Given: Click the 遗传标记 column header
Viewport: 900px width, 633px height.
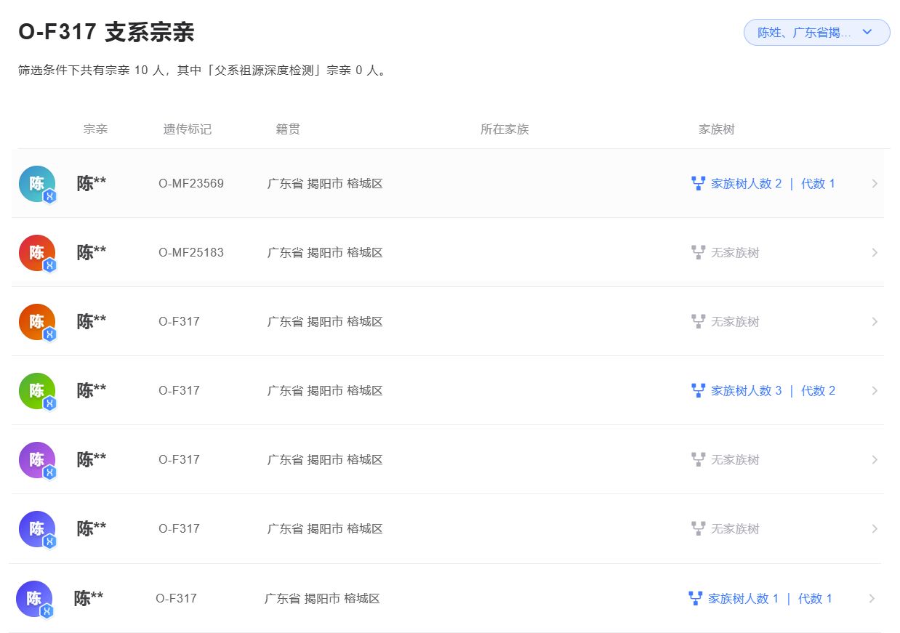Looking at the screenshot, I should (x=187, y=129).
